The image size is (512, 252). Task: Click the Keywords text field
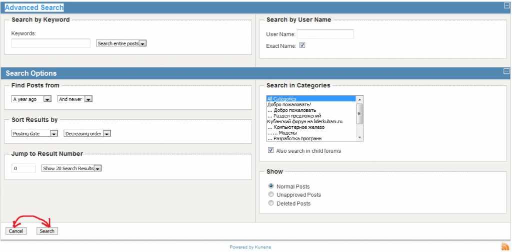pyautogui.click(x=51, y=43)
